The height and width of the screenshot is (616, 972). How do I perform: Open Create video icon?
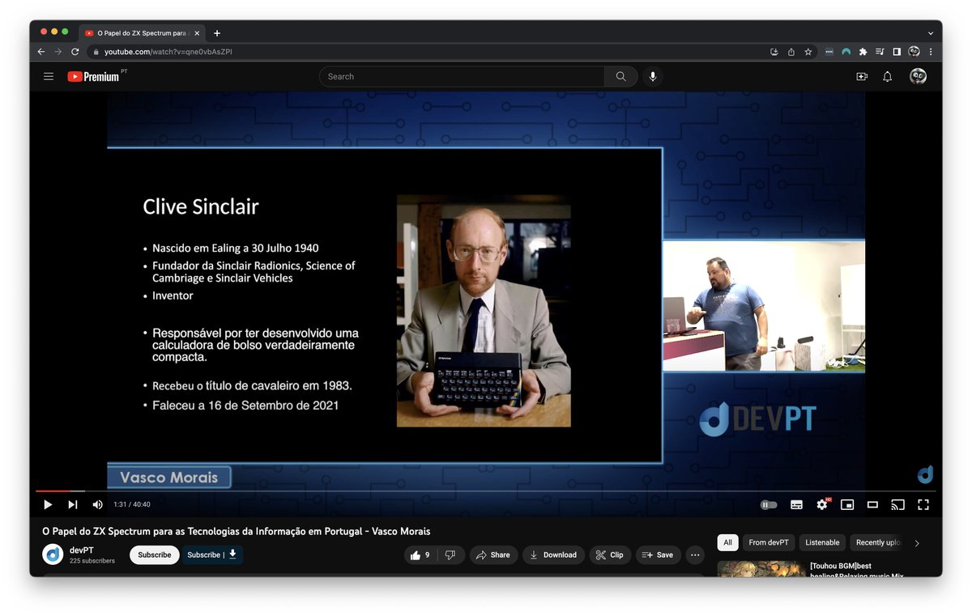click(x=862, y=76)
